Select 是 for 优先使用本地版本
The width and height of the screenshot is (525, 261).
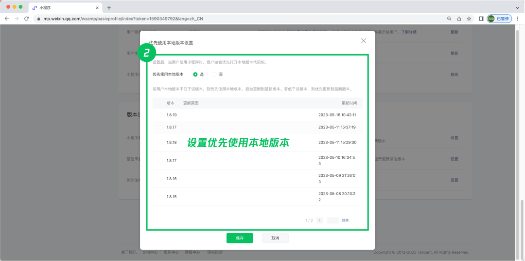195,75
